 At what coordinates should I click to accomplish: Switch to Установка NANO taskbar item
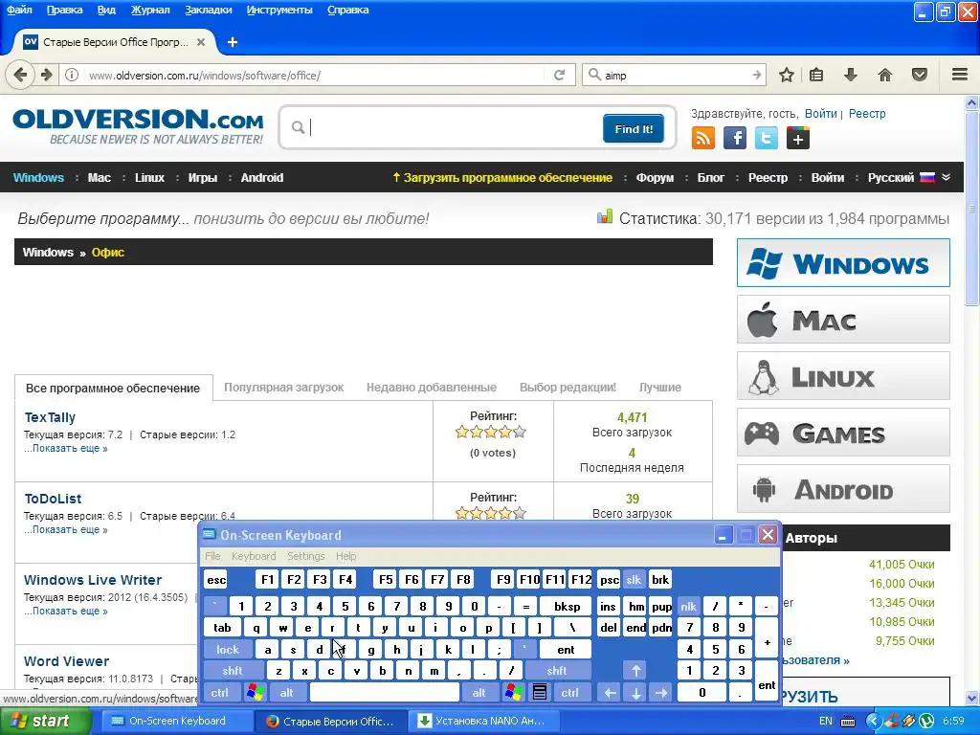pyautogui.click(x=481, y=721)
